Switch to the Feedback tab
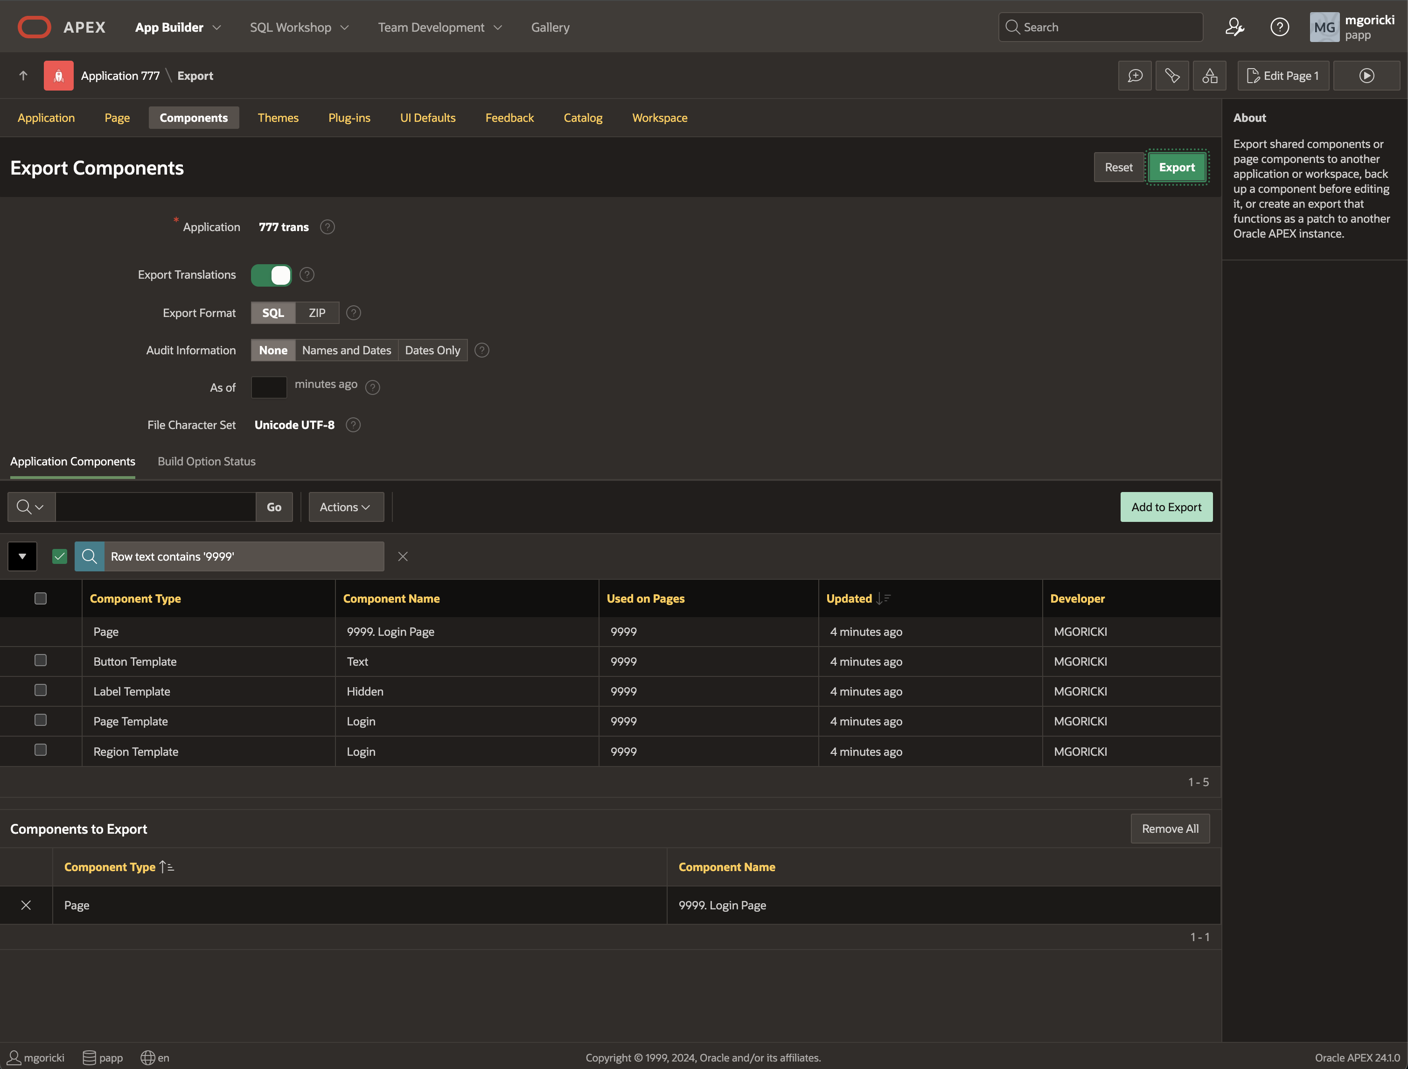 (x=509, y=117)
